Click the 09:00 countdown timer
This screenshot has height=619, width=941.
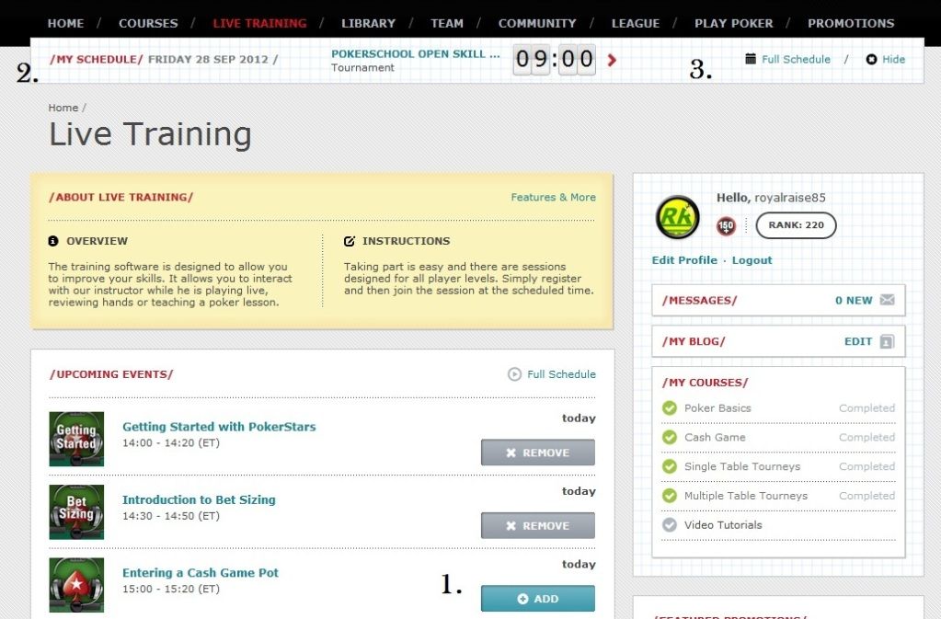coord(554,60)
